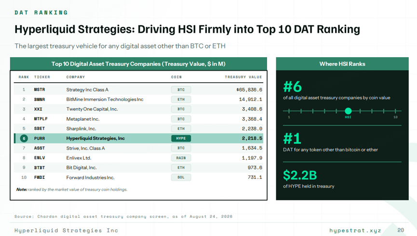The height and width of the screenshot is (236, 417).
Task: Click the Top 10 Digital Asset Treasury Companies header
Action: pyautogui.click(x=138, y=64)
